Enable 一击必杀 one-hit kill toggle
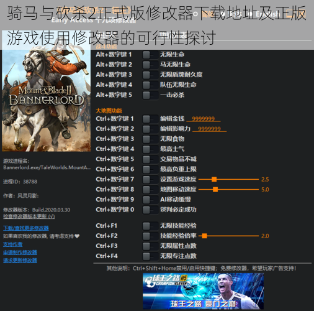 (150, 95)
